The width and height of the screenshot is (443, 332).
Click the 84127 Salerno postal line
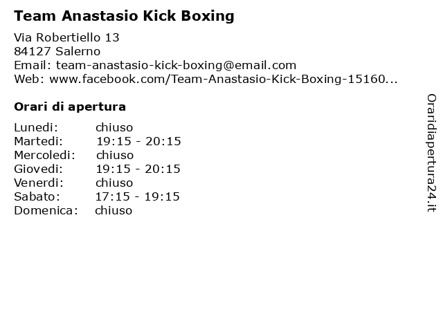click(x=57, y=51)
